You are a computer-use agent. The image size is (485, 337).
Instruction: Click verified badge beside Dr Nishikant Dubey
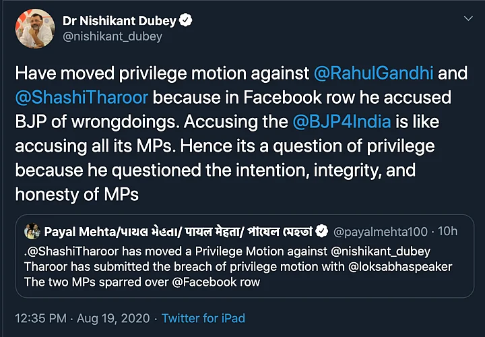point(185,20)
